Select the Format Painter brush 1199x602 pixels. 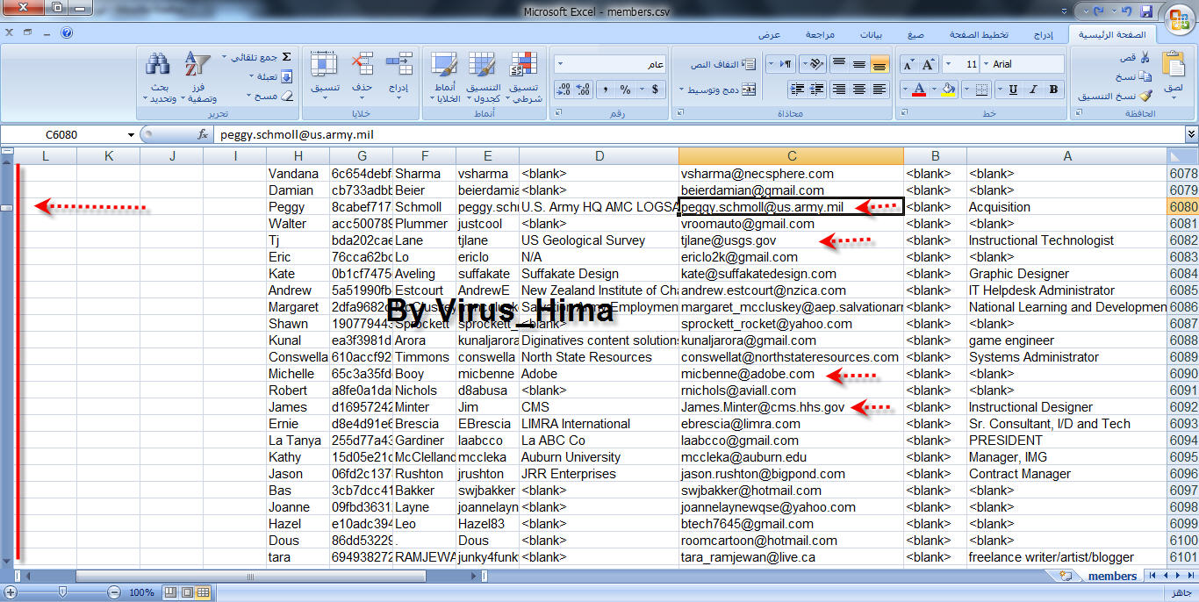[x=1145, y=96]
